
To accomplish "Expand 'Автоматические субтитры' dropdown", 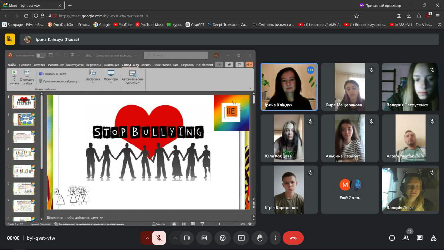I will click(x=133, y=77).
